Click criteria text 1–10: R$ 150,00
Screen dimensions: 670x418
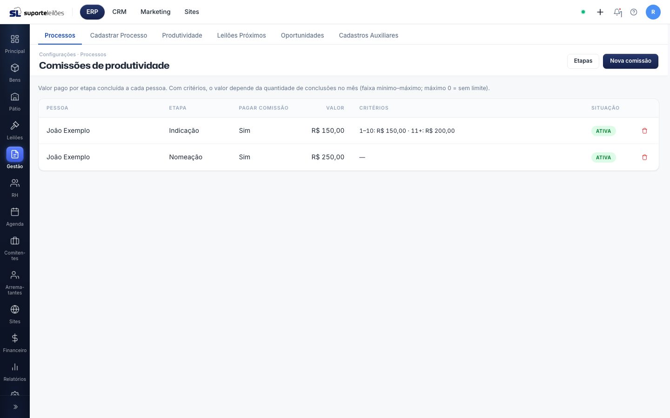[382, 131]
